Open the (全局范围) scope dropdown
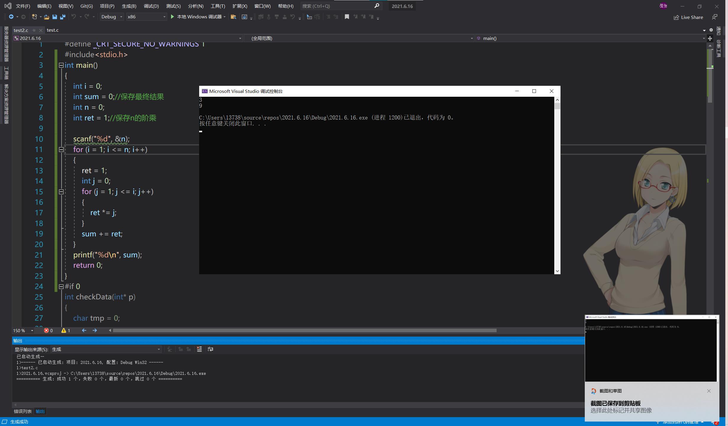 coord(359,38)
